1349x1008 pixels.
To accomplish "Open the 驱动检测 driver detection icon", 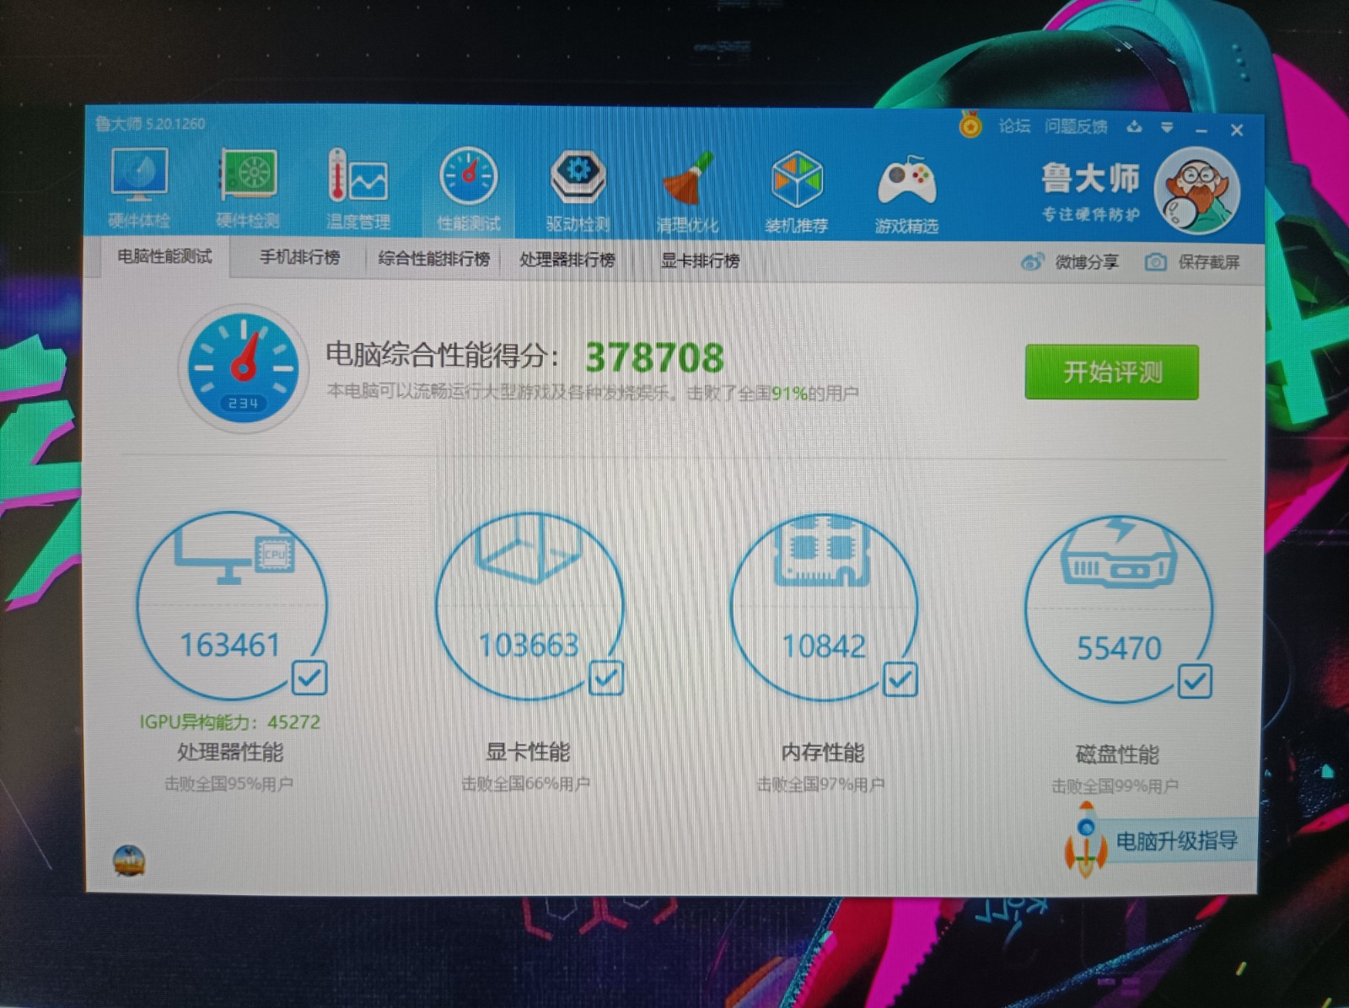I will point(578,190).
